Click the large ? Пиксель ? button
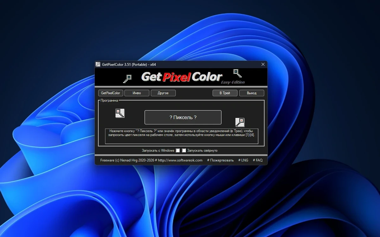This screenshot has width=380, height=237. click(183, 117)
